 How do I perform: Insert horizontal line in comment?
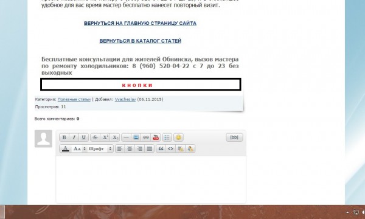pos(126,137)
